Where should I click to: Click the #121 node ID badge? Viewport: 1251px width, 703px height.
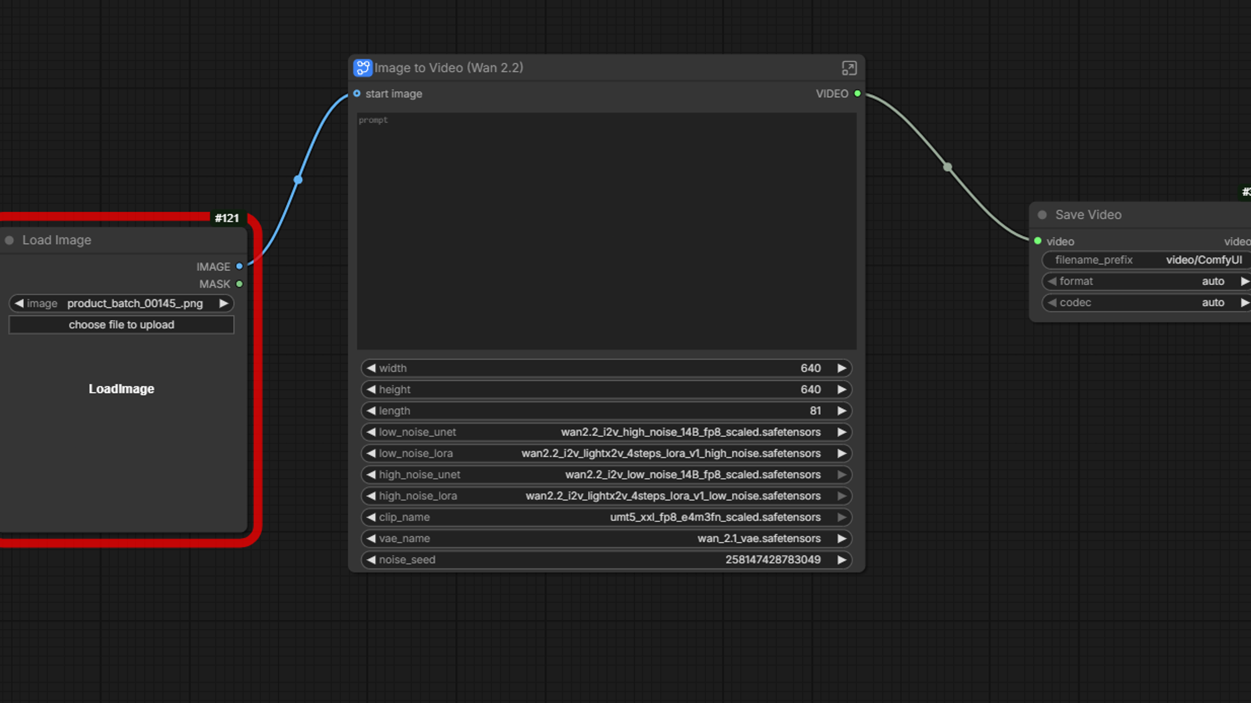click(227, 218)
